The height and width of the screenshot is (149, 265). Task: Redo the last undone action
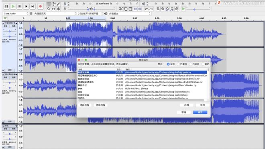tap(151, 9)
